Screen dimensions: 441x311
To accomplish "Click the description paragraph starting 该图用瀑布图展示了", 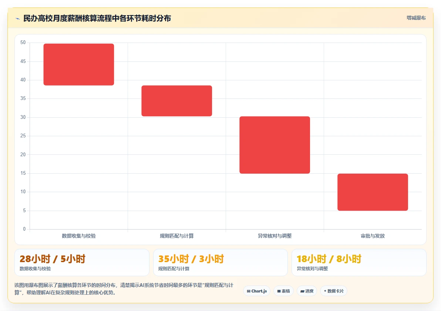I will pos(124,289).
